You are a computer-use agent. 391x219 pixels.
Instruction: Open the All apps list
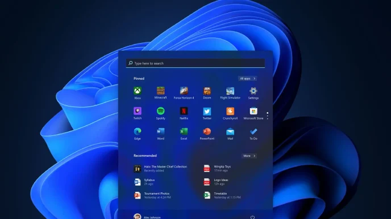247,79
